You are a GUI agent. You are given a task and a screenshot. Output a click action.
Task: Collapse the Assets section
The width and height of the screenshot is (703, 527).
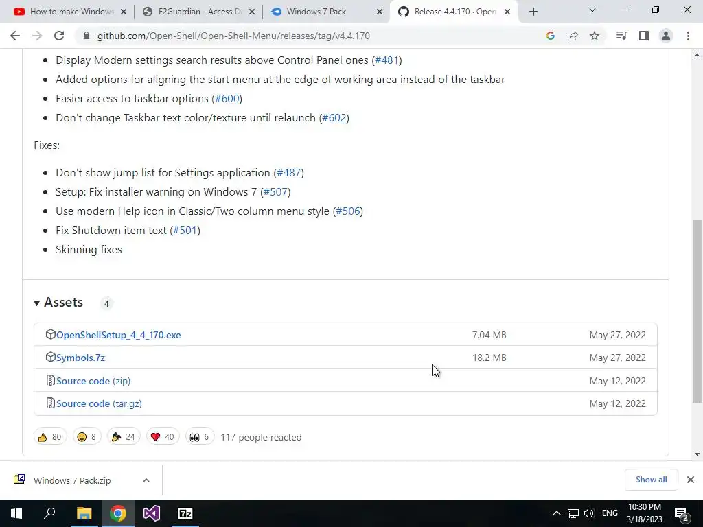point(58,303)
